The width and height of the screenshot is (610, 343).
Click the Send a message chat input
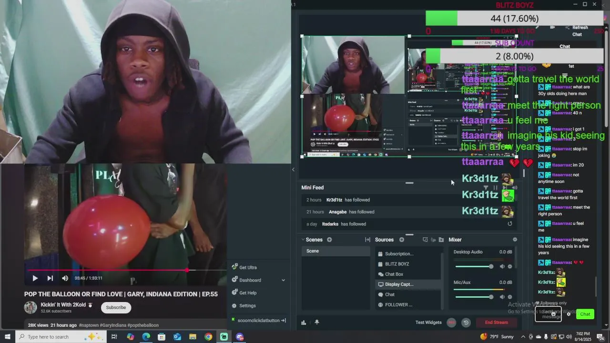tap(548, 314)
